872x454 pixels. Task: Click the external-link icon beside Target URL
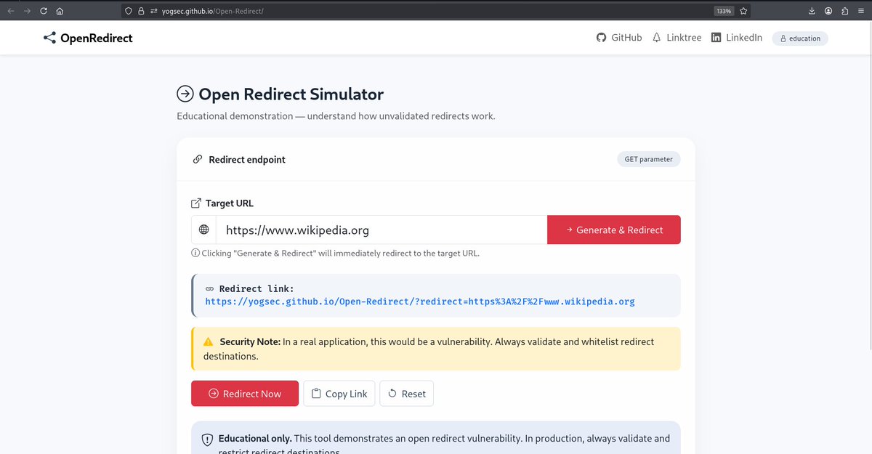point(196,203)
